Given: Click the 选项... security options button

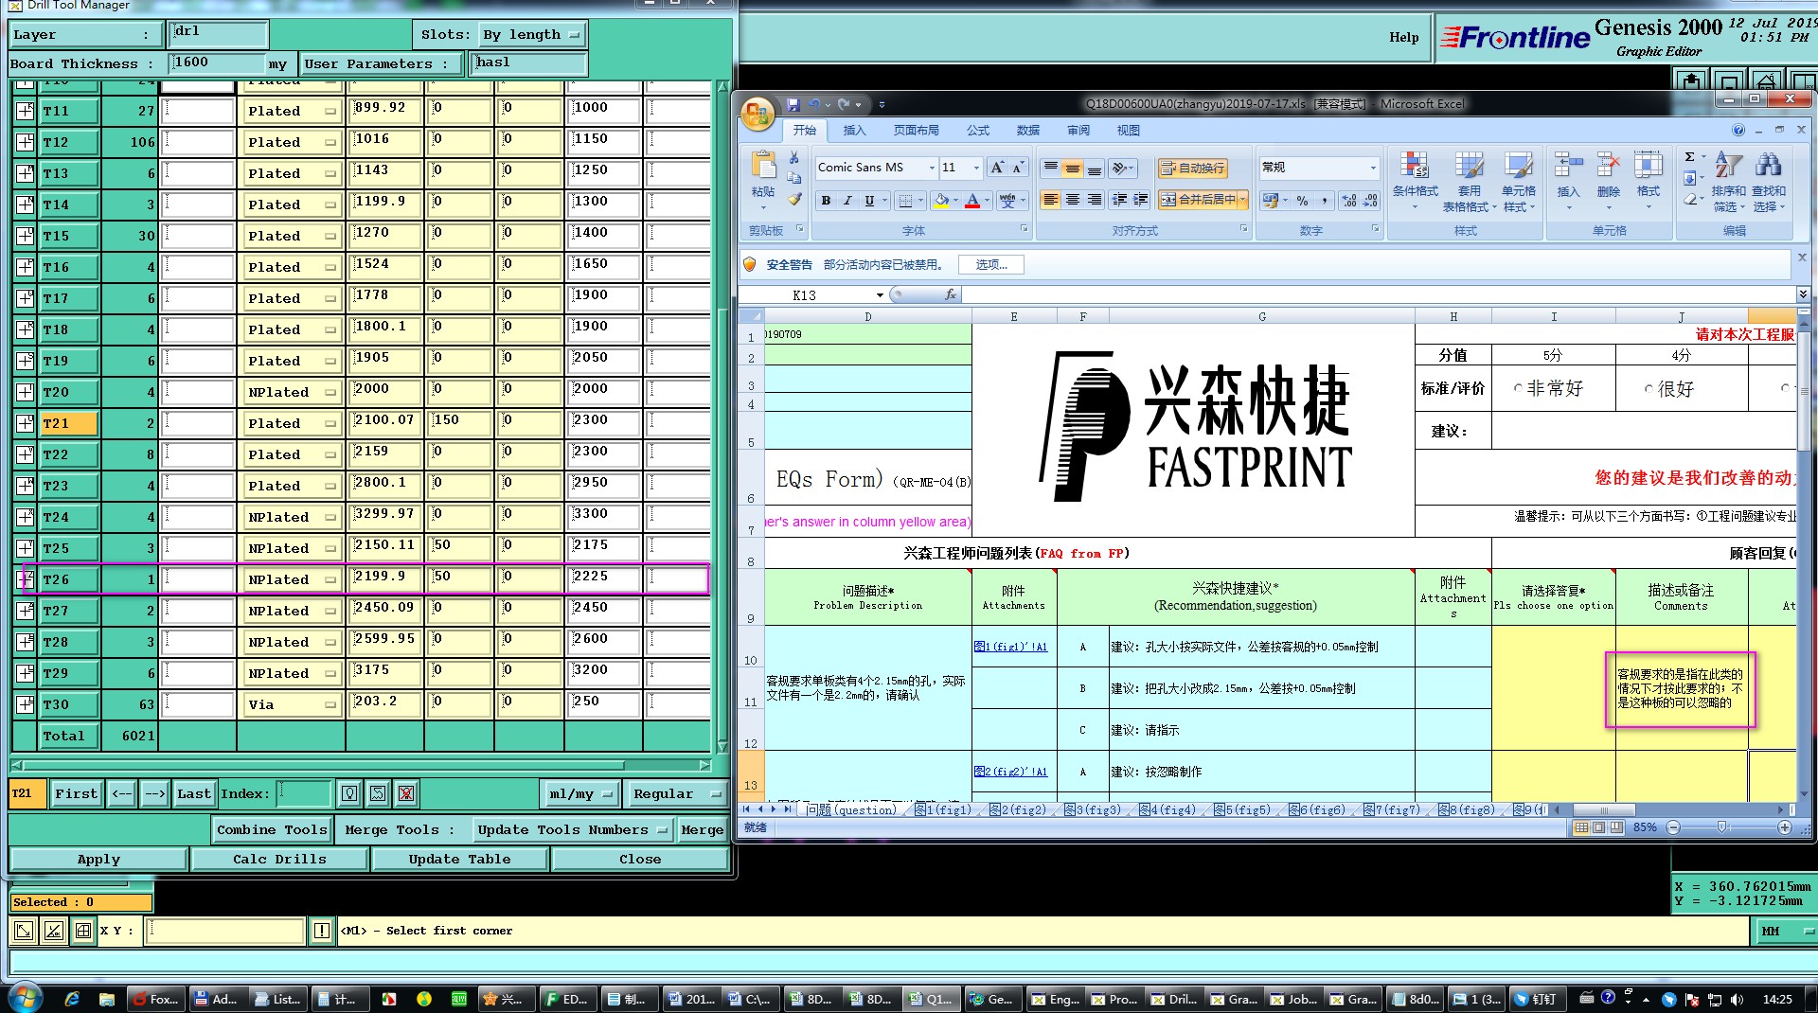Looking at the screenshot, I should [x=990, y=264].
